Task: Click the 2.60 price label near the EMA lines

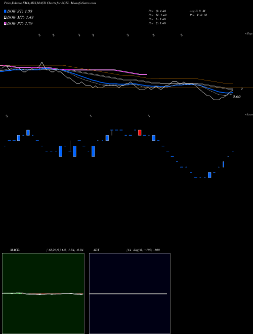Action: (x=237, y=97)
